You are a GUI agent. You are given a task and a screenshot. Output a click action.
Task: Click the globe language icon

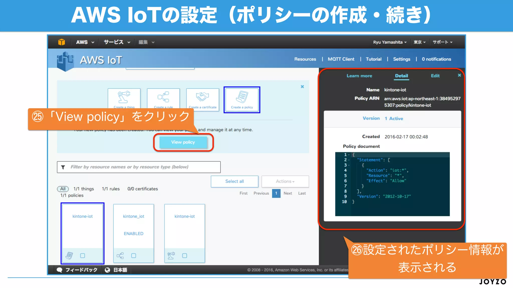tap(107, 270)
